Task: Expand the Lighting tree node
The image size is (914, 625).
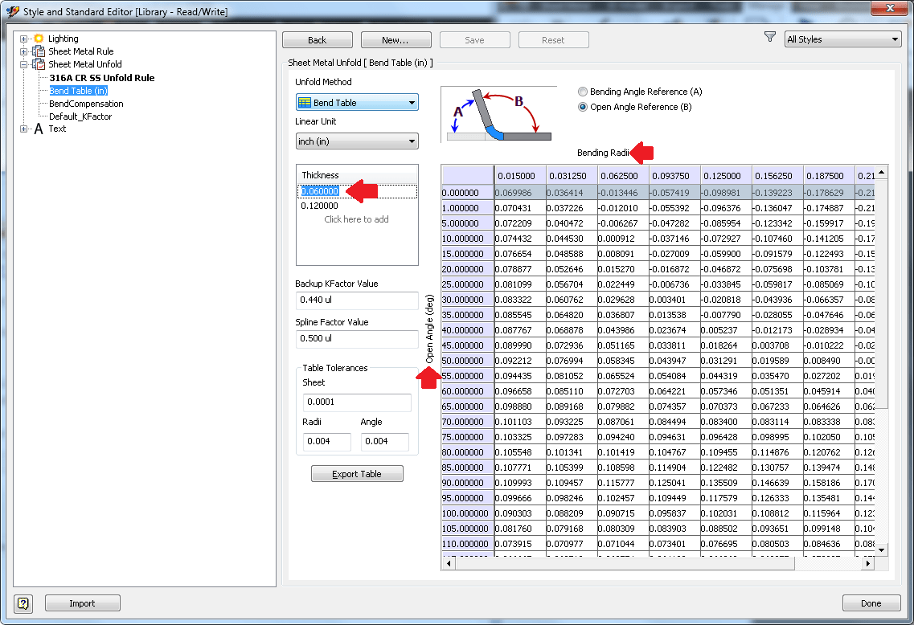Action: [x=24, y=39]
